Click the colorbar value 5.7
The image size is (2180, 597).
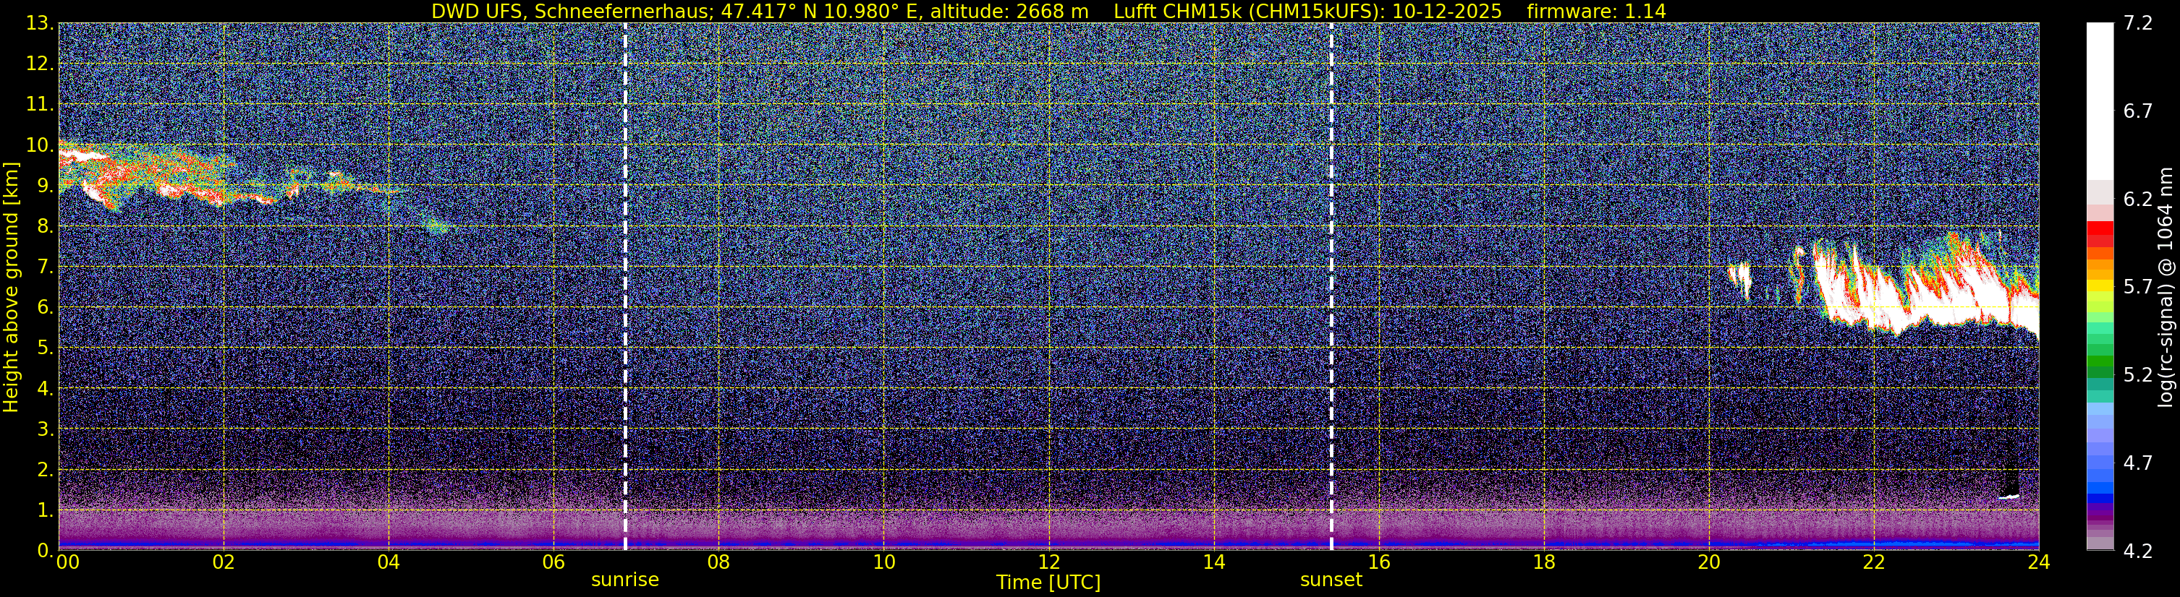[x=2138, y=288]
